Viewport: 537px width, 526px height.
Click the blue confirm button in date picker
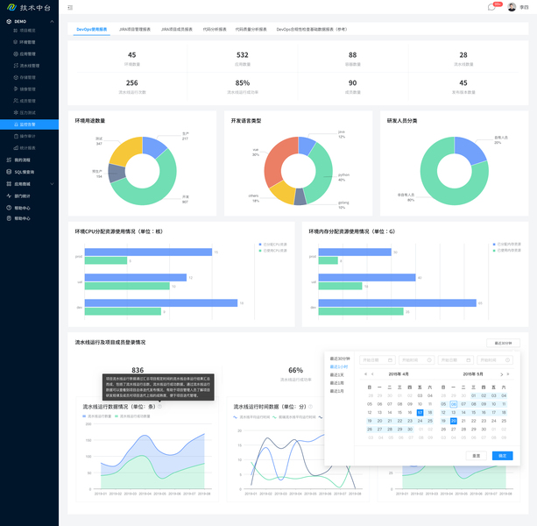tap(502, 456)
